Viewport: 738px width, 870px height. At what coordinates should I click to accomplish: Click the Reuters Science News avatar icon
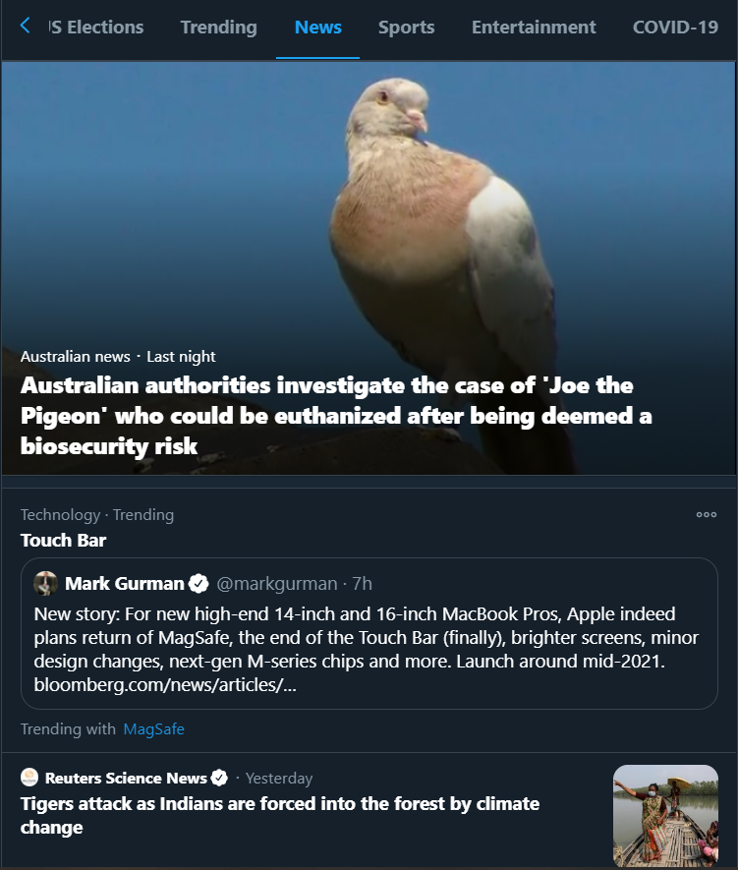click(x=29, y=778)
